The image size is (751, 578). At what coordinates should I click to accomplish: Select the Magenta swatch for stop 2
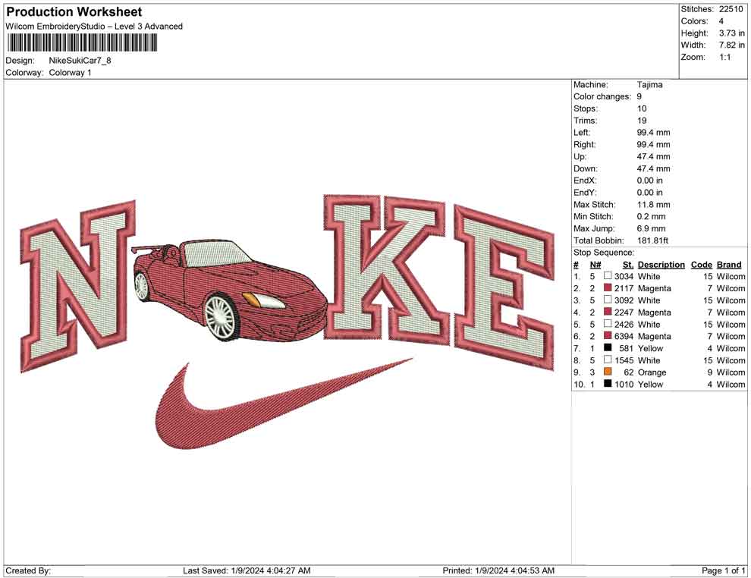(x=608, y=288)
